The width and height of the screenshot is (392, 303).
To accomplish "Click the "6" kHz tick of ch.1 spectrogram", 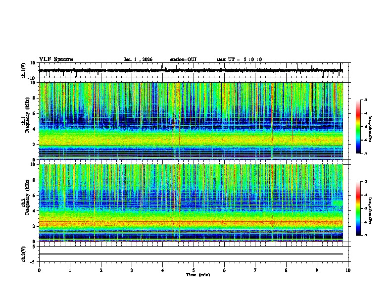I will 34,113.
